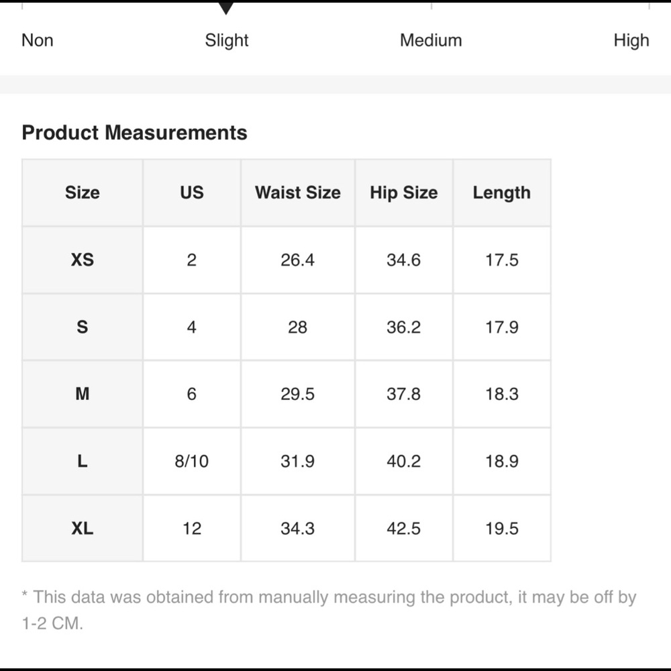Select the L size row label
The height and width of the screenshot is (671, 671).
[x=83, y=461]
